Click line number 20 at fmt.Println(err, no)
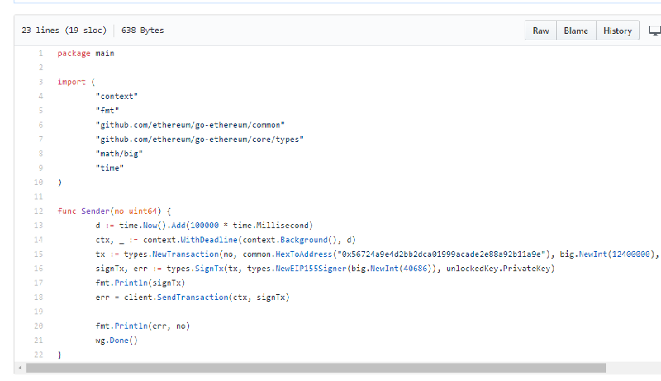The image size is (661, 381). [x=38, y=326]
